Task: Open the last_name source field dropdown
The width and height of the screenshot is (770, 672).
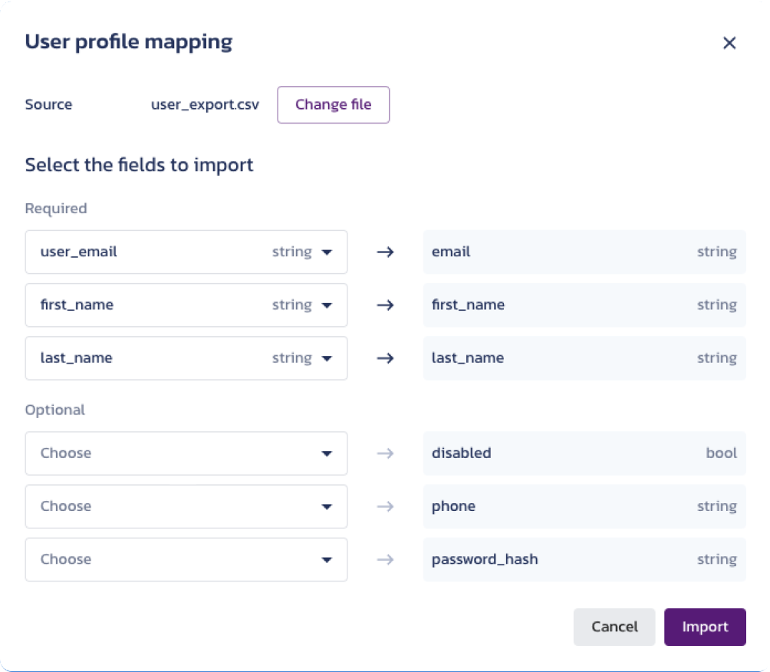Action: [186, 358]
